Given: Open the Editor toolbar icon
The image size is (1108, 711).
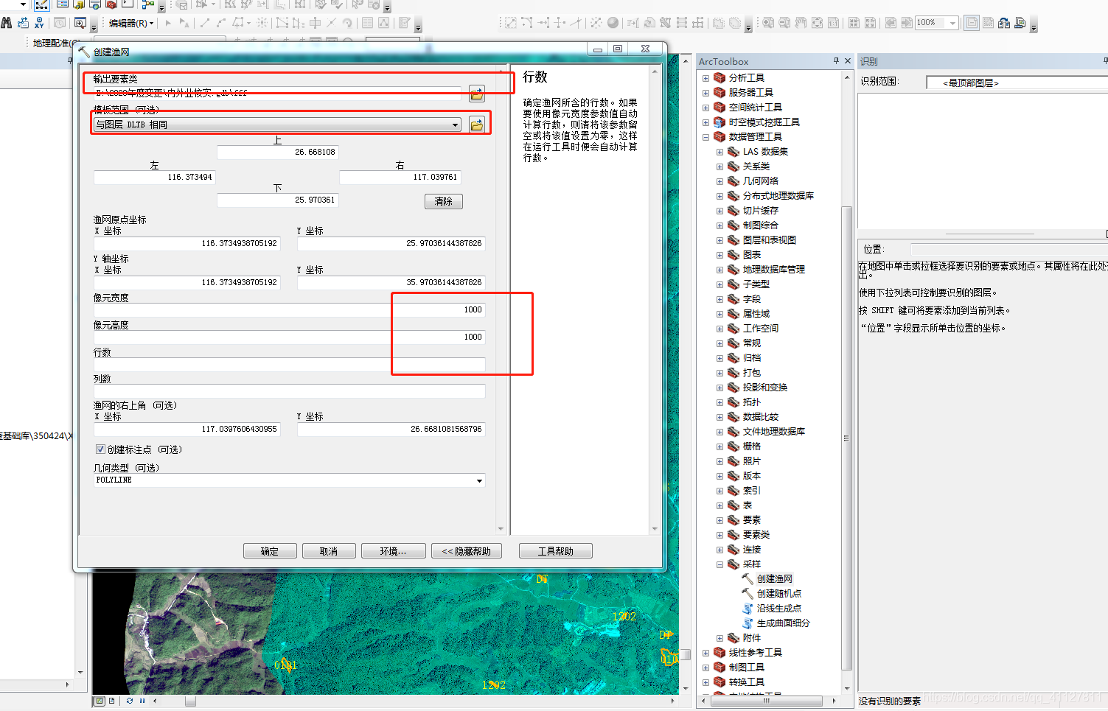Looking at the screenshot, I should pyautogui.click(x=42, y=4).
